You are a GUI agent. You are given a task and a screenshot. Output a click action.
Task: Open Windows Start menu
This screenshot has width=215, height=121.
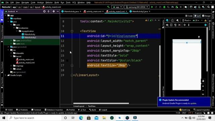pos(4,118)
